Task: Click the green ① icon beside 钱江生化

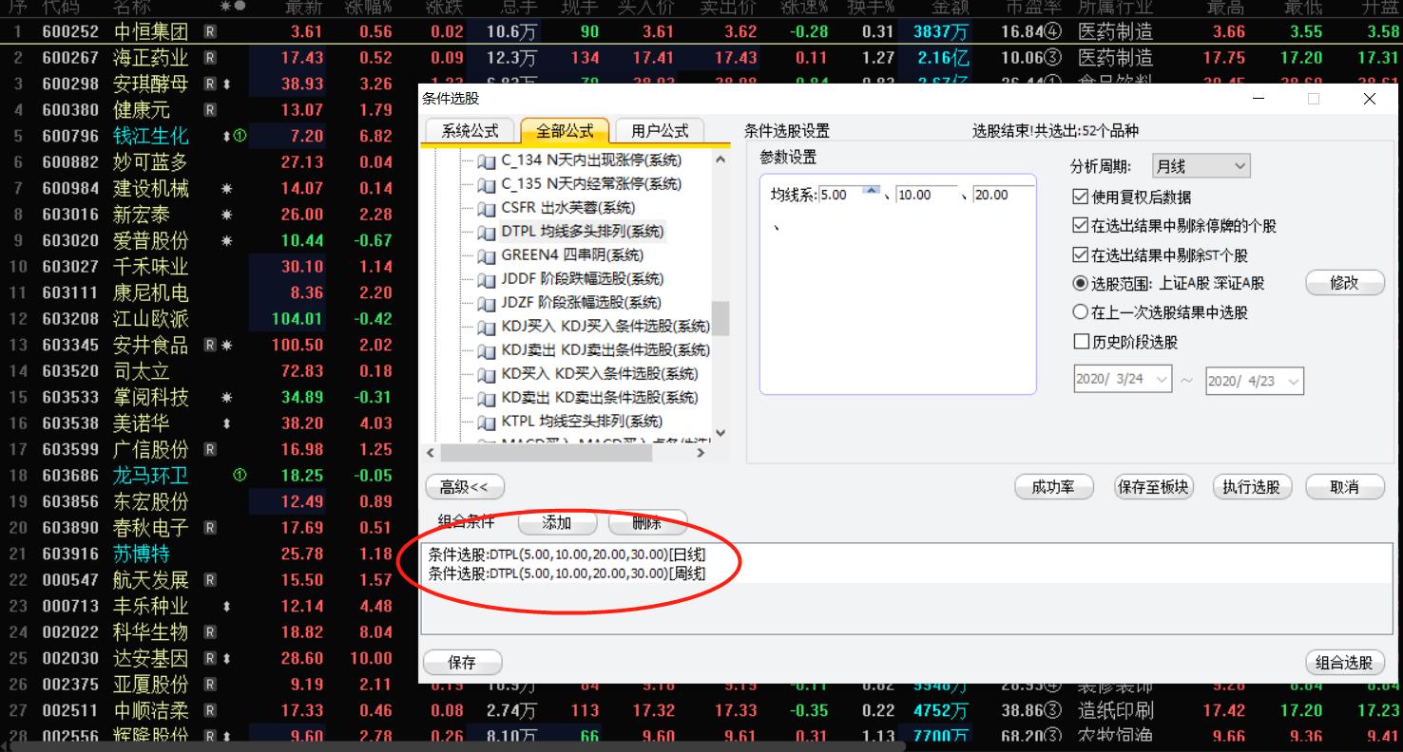Action: point(240,136)
